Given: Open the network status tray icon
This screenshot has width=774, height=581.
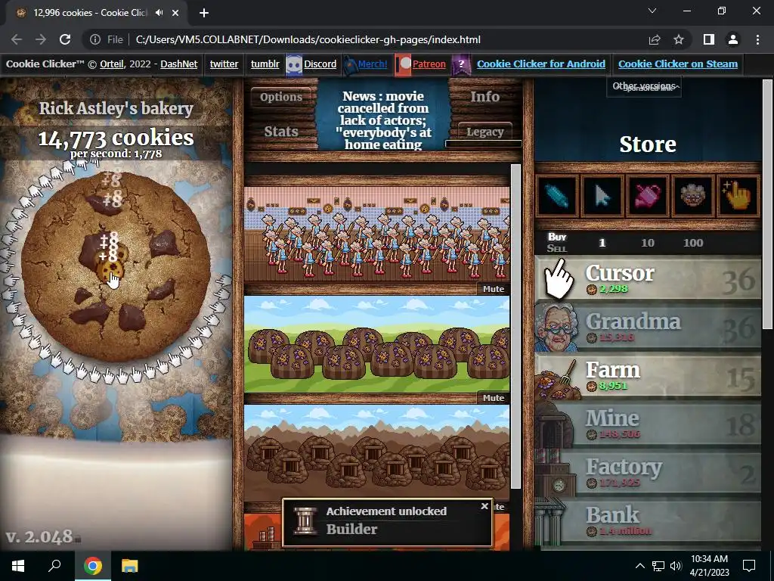Looking at the screenshot, I should (658, 566).
